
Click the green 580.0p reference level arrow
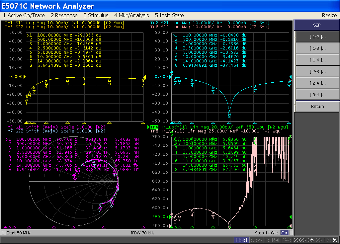(x=170, y=217)
